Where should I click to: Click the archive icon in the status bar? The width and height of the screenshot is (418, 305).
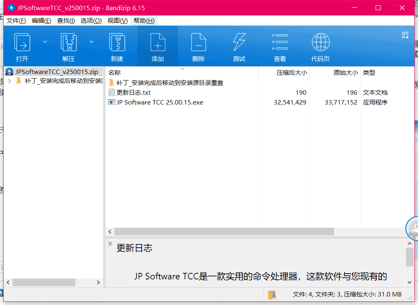point(272,294)
